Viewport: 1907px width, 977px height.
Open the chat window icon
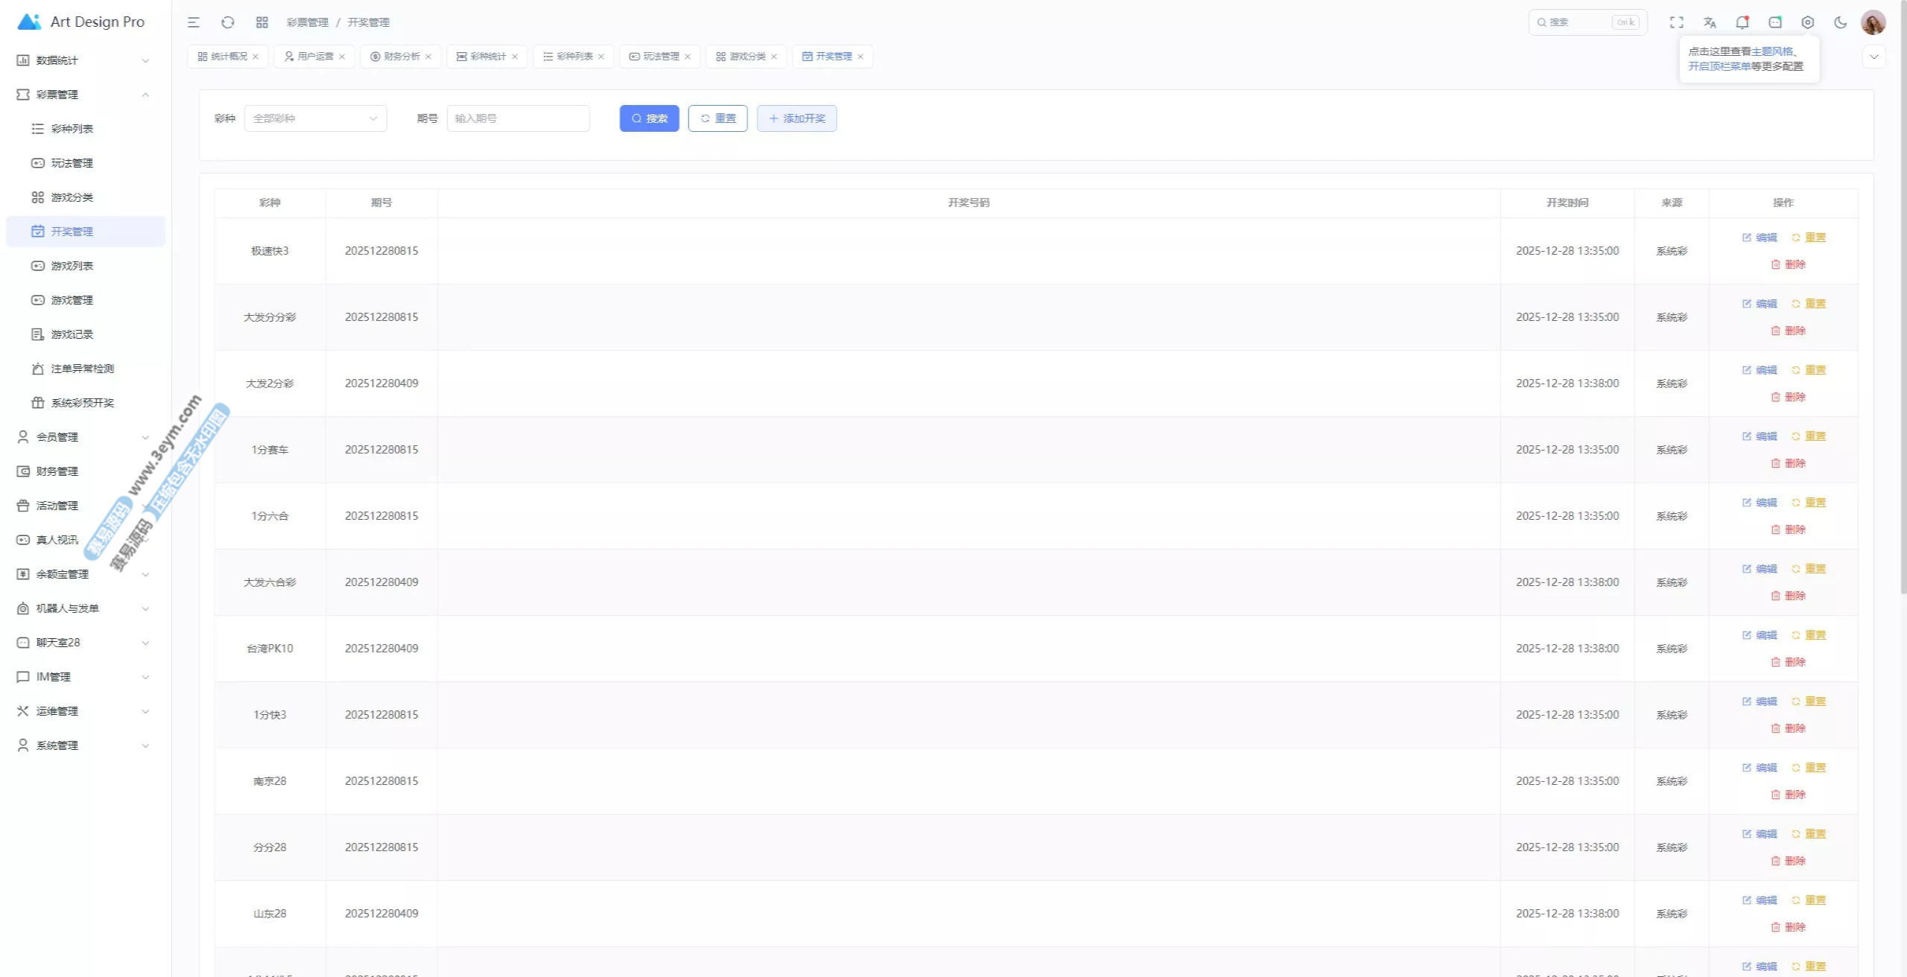coord(1775,22)
